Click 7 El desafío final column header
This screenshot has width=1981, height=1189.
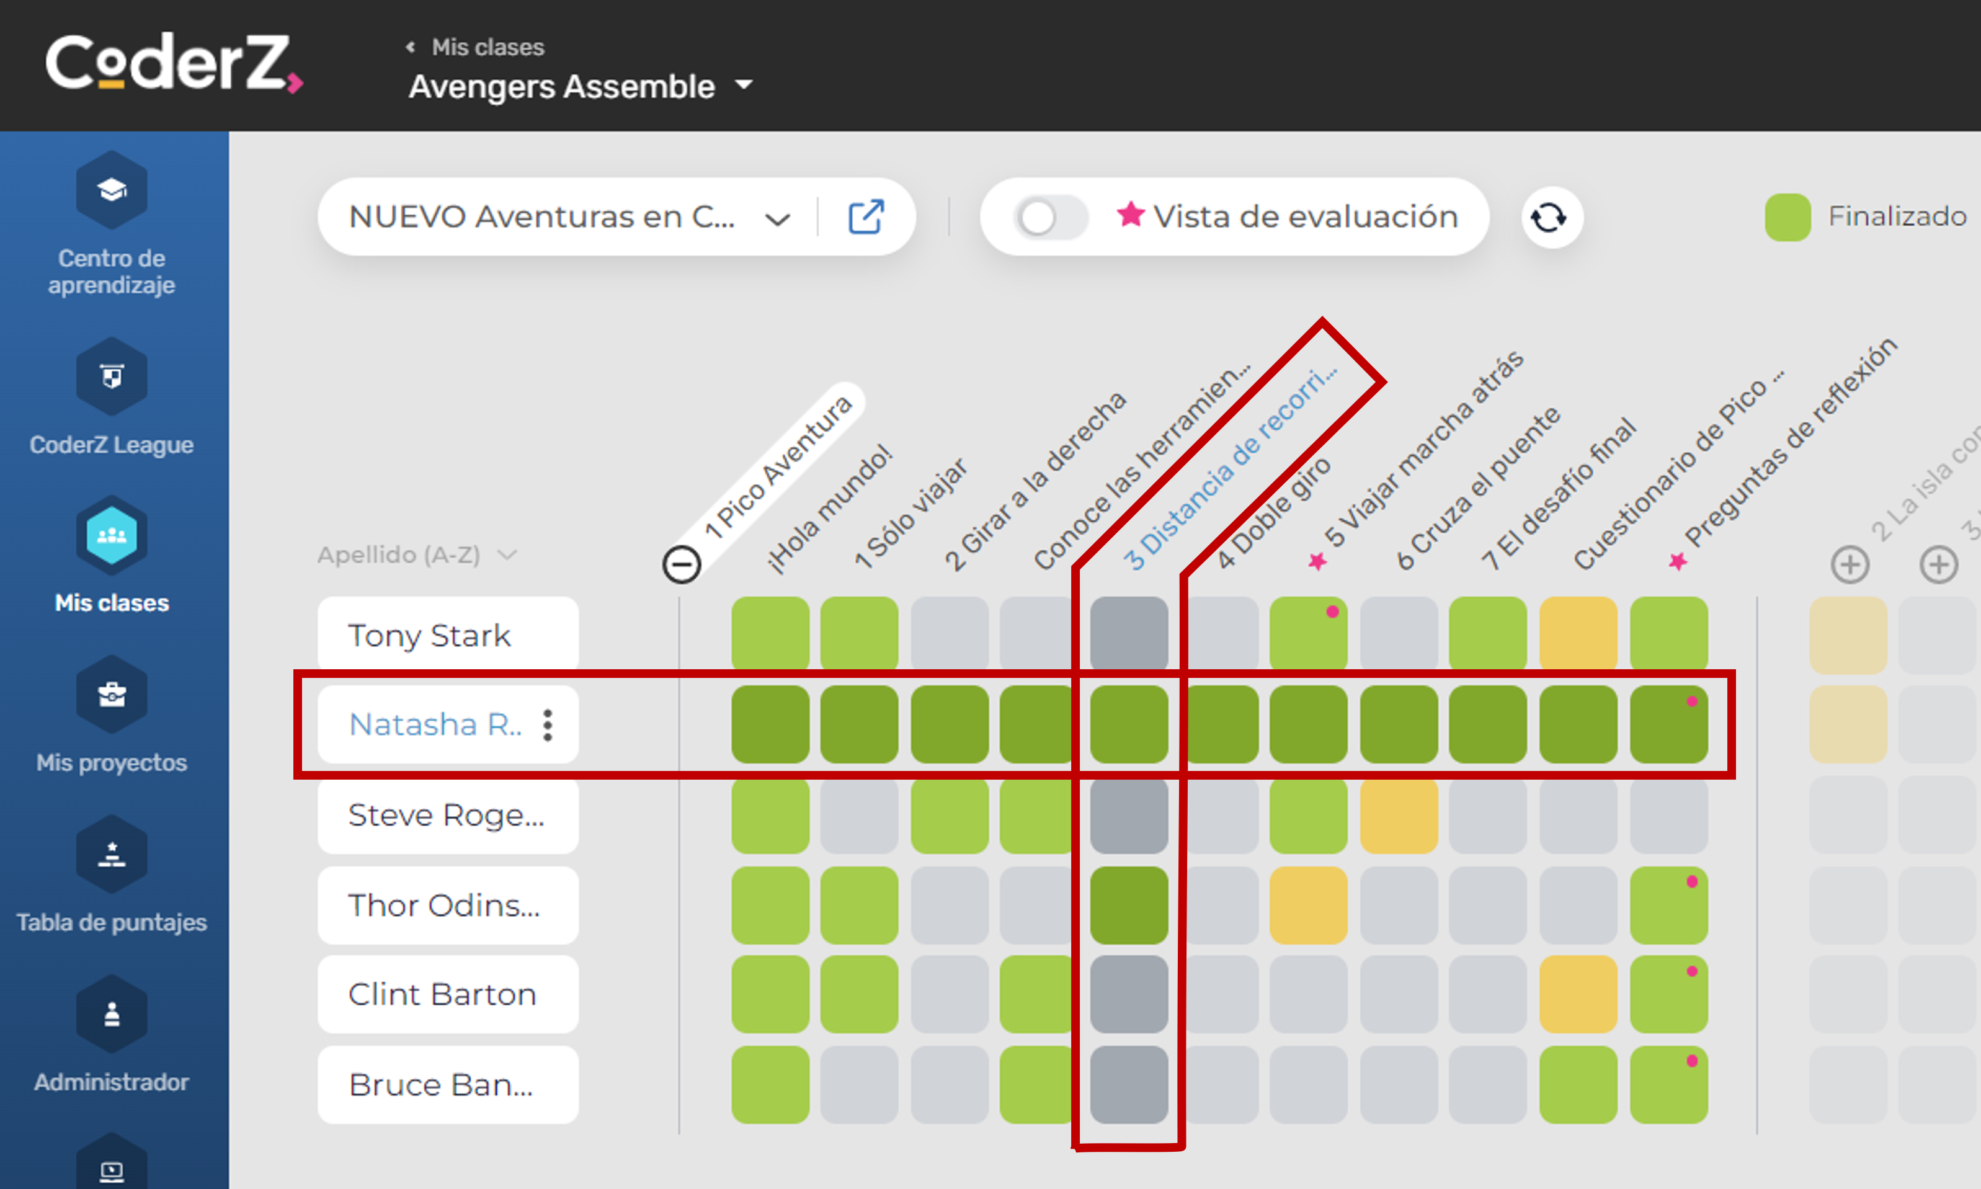tap(1559, 494)
